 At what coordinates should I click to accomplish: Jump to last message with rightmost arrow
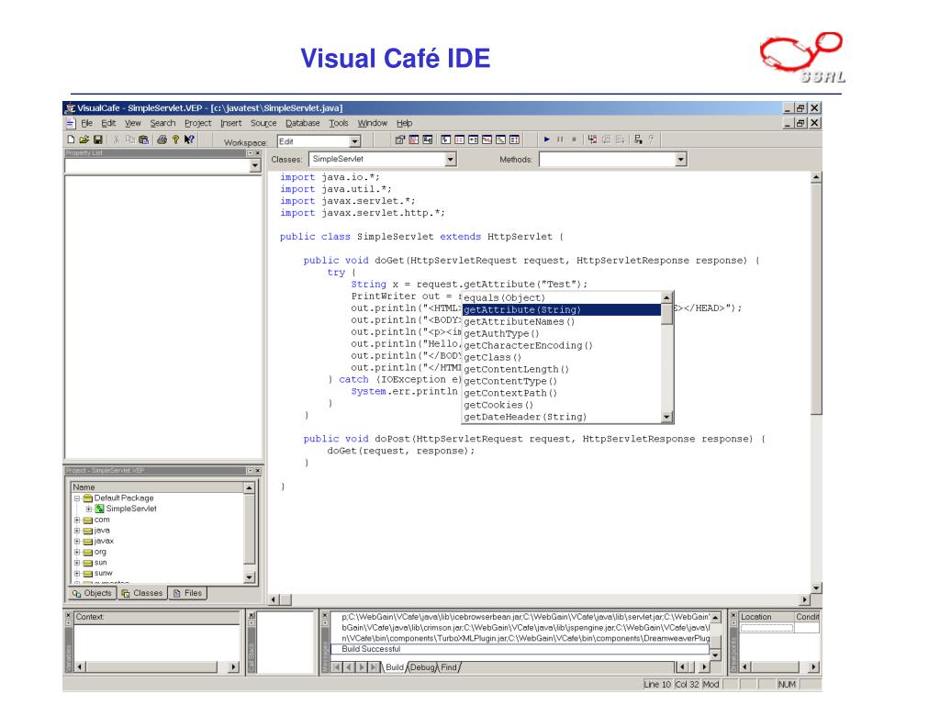coord(375,667)
